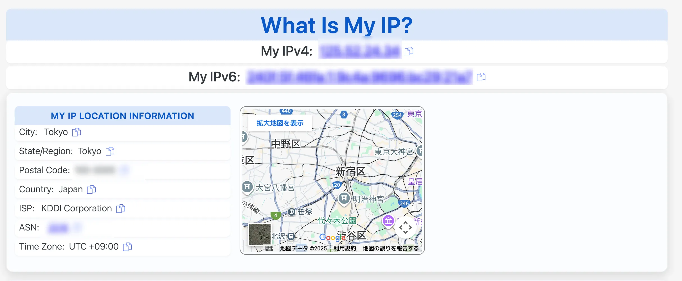
Task: Report a map error via 地図の誤りを報告する
Action: (390, 248)
